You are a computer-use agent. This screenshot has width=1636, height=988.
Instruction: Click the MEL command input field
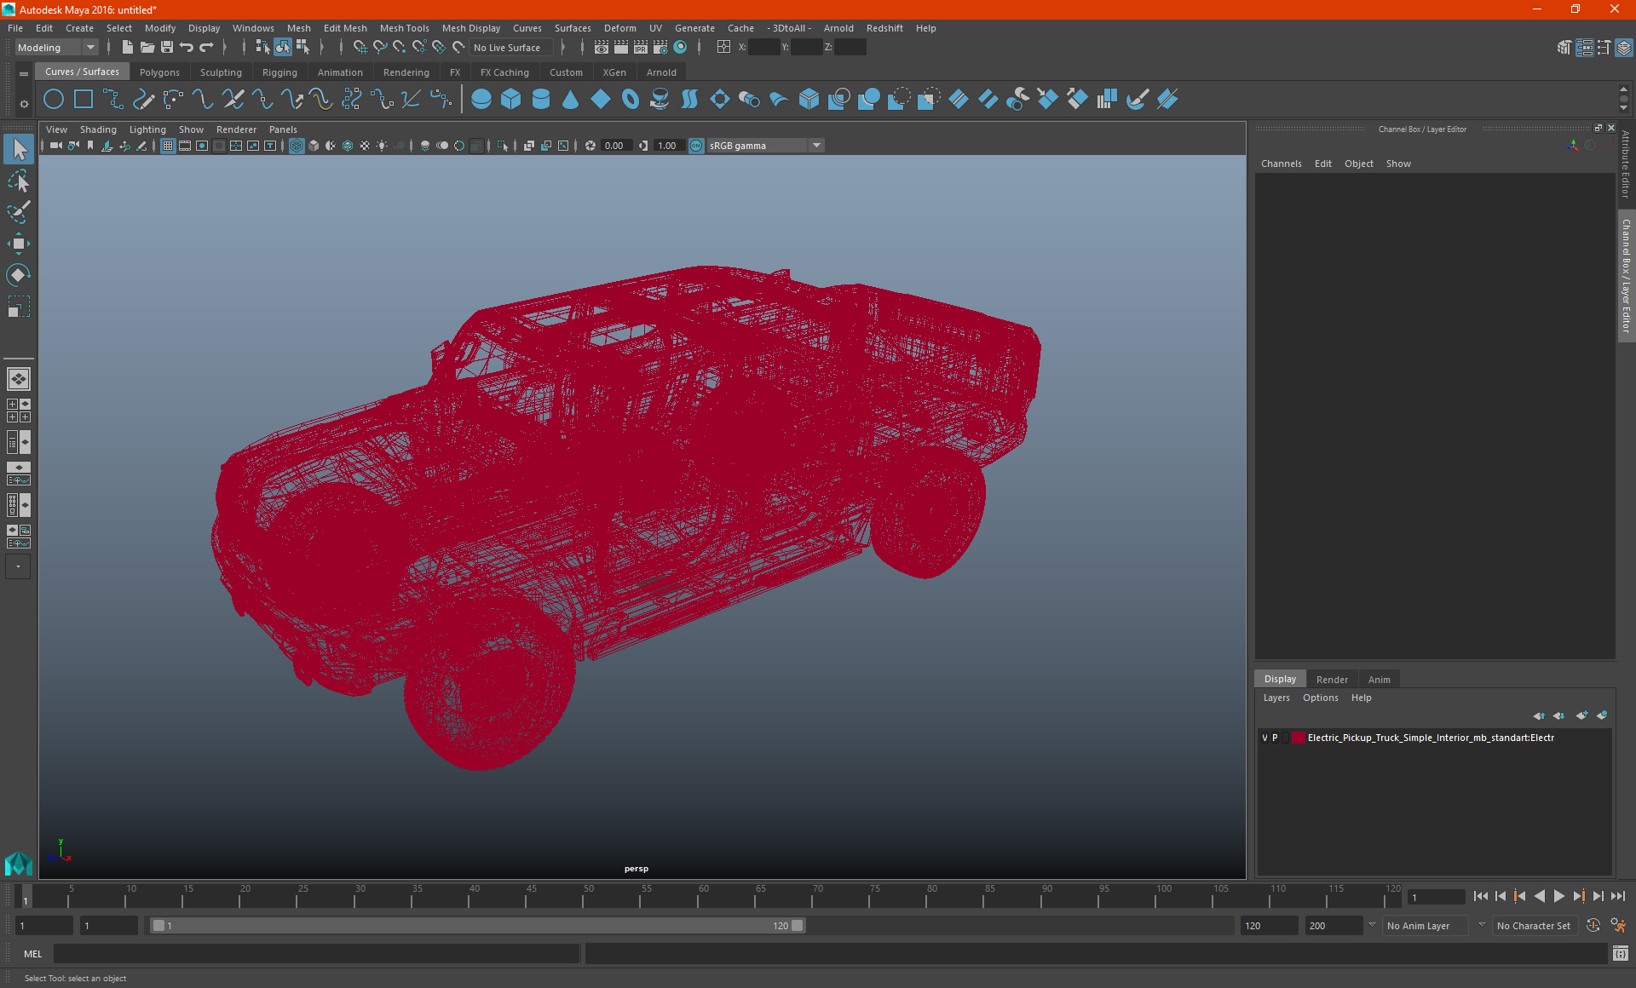tap(315, 954)
